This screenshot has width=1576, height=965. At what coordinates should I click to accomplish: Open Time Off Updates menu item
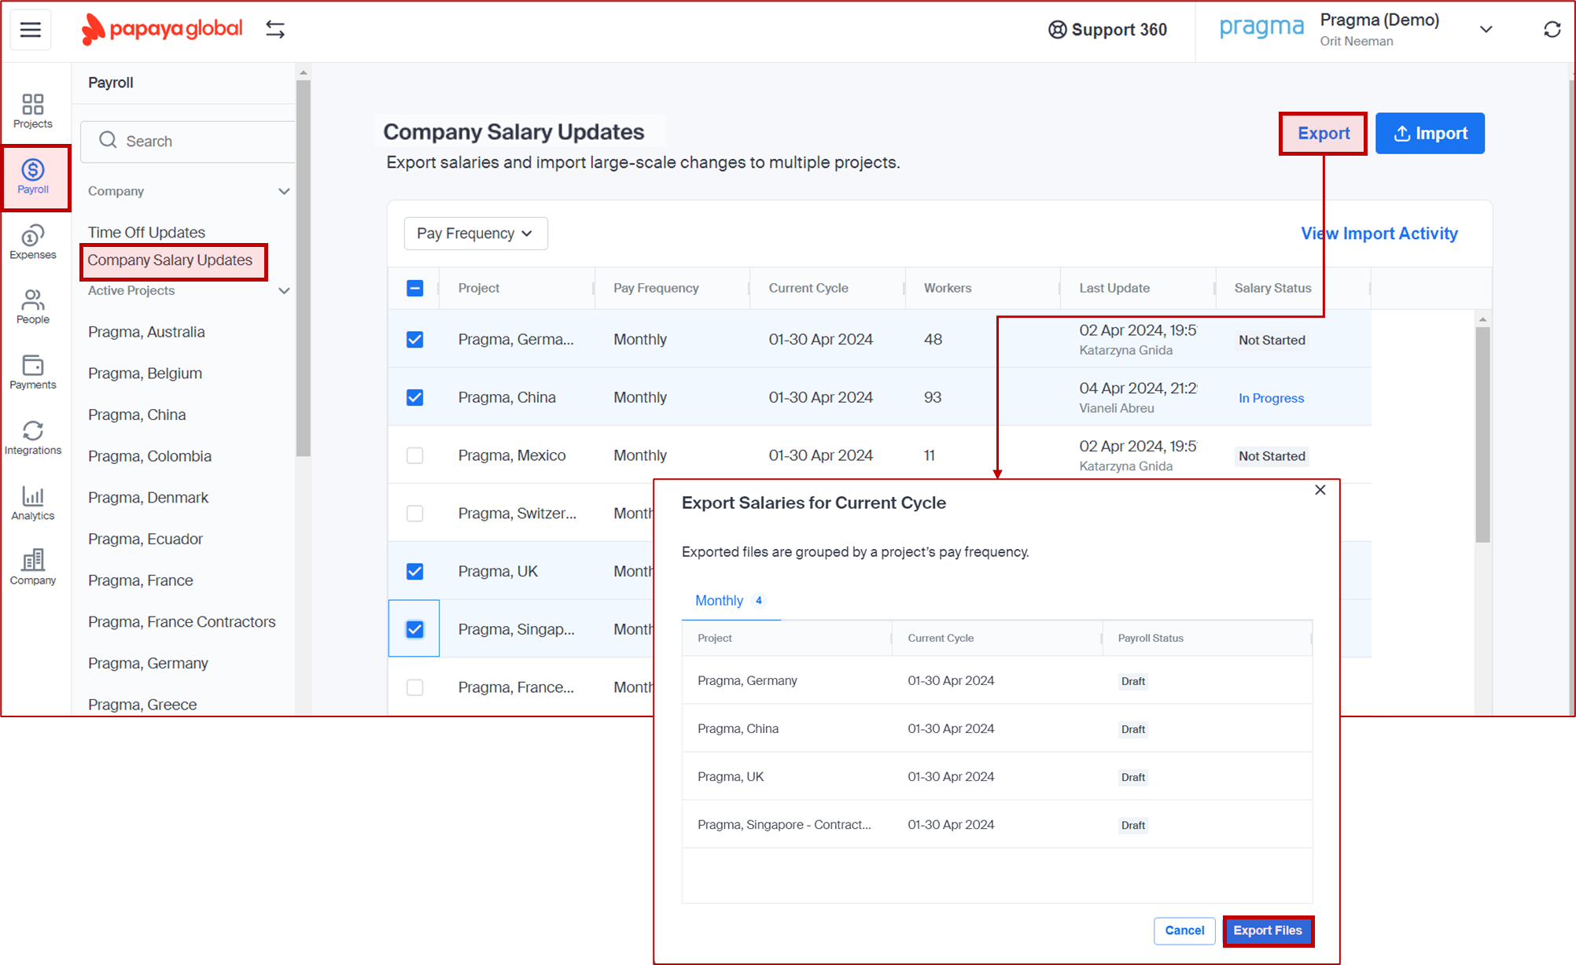146,232
